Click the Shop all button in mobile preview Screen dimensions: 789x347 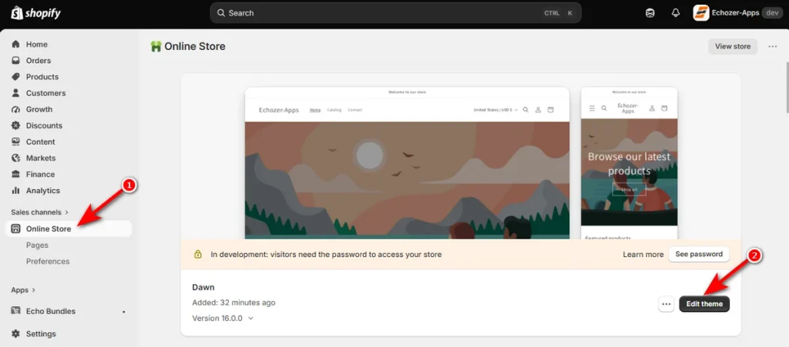coord(629,189)
